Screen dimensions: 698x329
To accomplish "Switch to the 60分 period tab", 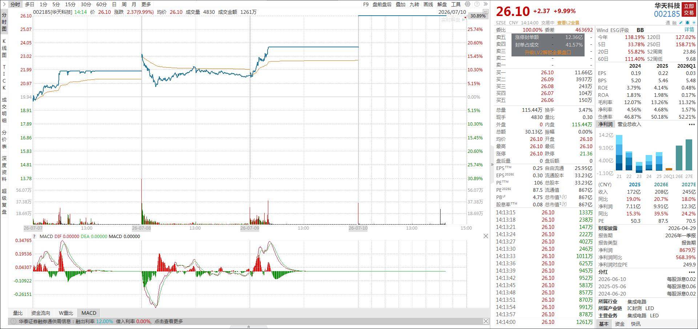I will 102,4.
